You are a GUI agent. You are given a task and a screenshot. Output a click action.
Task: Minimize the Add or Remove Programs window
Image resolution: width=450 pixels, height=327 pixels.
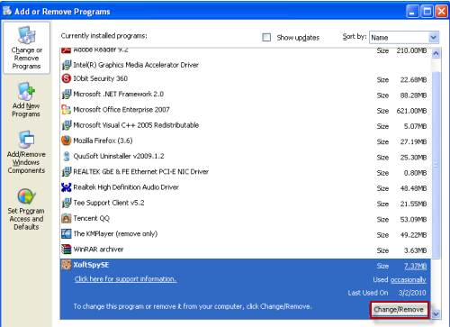[x=412, y=12]
